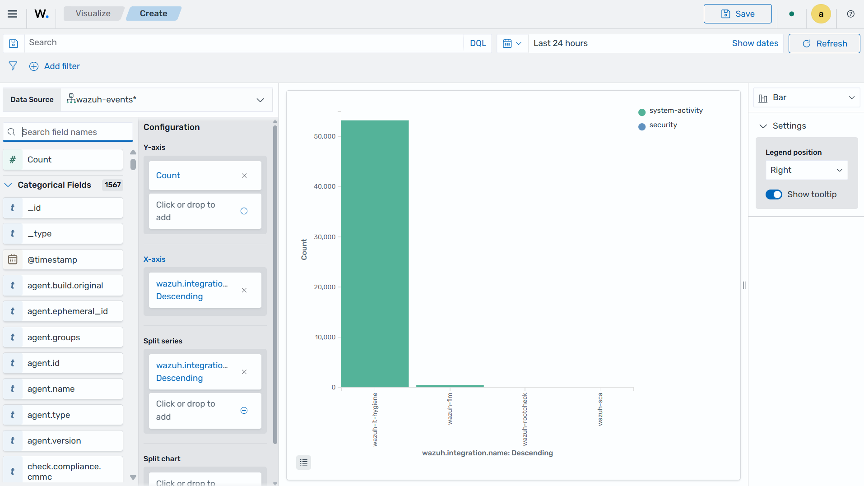
Task: Open the help icon in header
Action: click(x=850, y=14)
